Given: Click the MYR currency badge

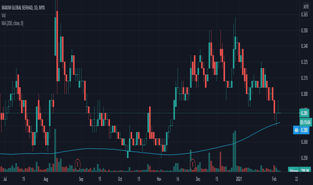Looking at the screenshot, I should tap(306, 7).
